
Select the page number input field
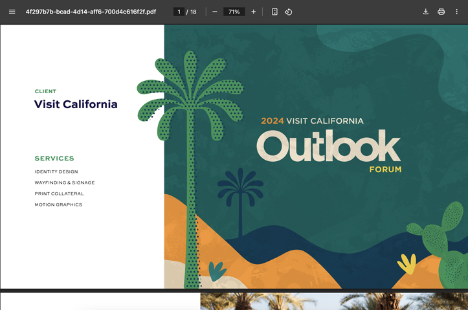179,12
